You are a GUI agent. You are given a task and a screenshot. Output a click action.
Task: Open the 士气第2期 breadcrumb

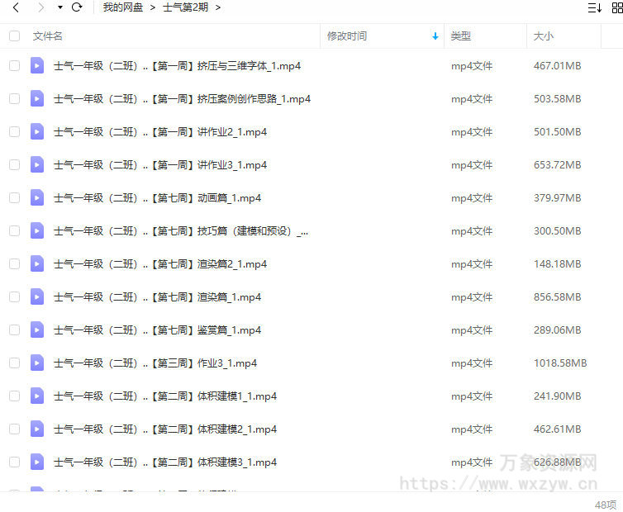pos(186,7)
